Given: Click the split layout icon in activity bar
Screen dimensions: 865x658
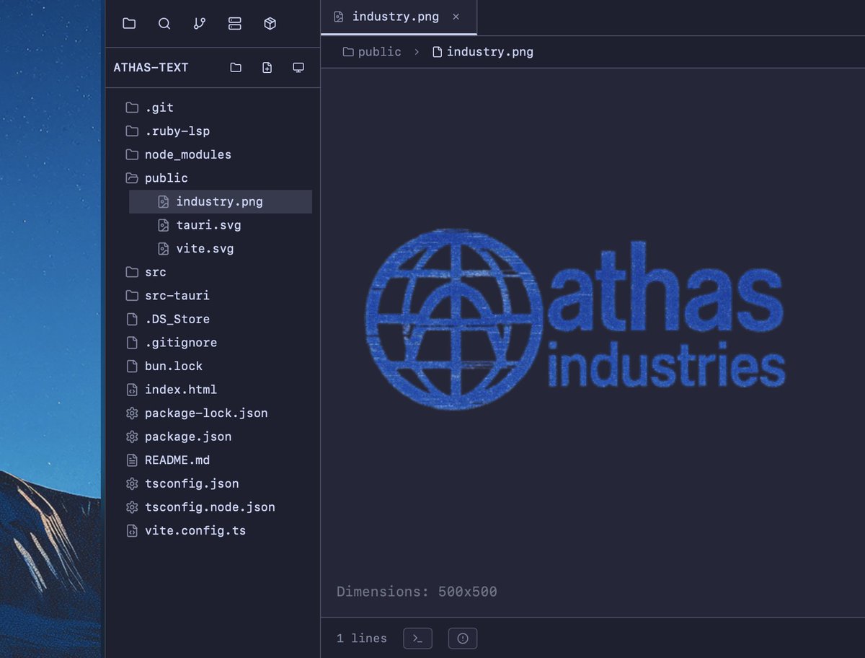Looking at the screenshot, I should pos(234,23).
